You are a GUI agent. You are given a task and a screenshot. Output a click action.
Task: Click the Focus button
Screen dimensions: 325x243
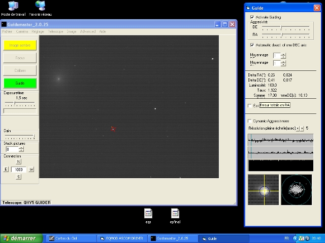click(20, 58)
